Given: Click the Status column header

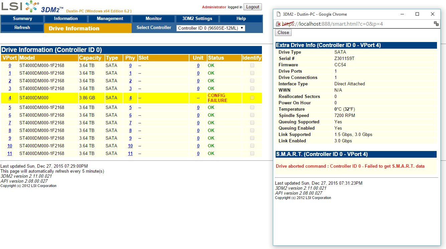Looking at the screenshot, I should coord(225,58).
